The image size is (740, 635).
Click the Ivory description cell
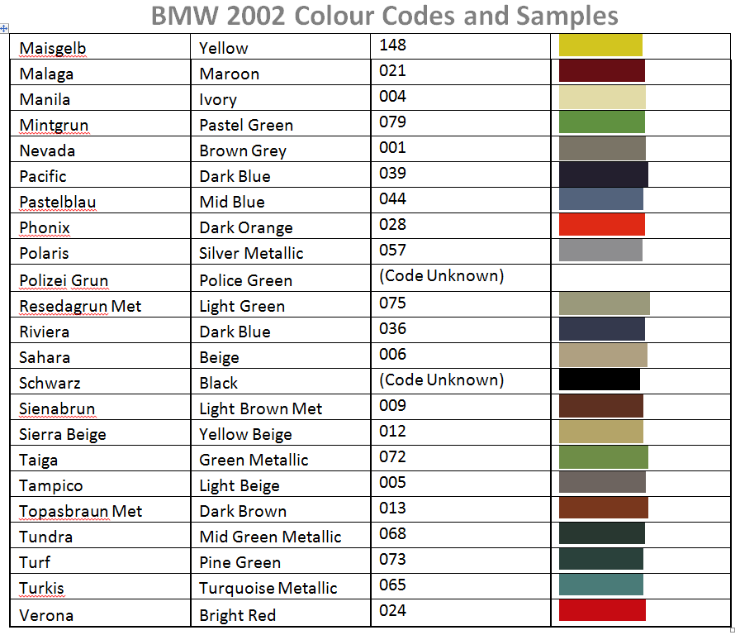tap(280, 98)
